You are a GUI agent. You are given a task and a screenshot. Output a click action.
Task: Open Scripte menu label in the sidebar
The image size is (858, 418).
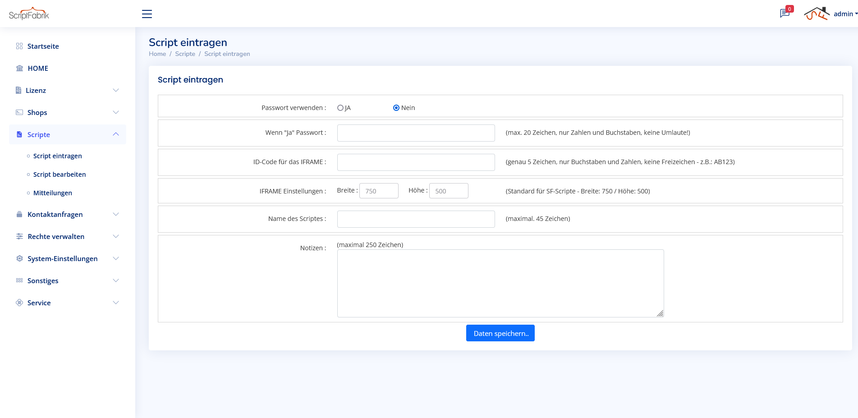click(39, 134)
